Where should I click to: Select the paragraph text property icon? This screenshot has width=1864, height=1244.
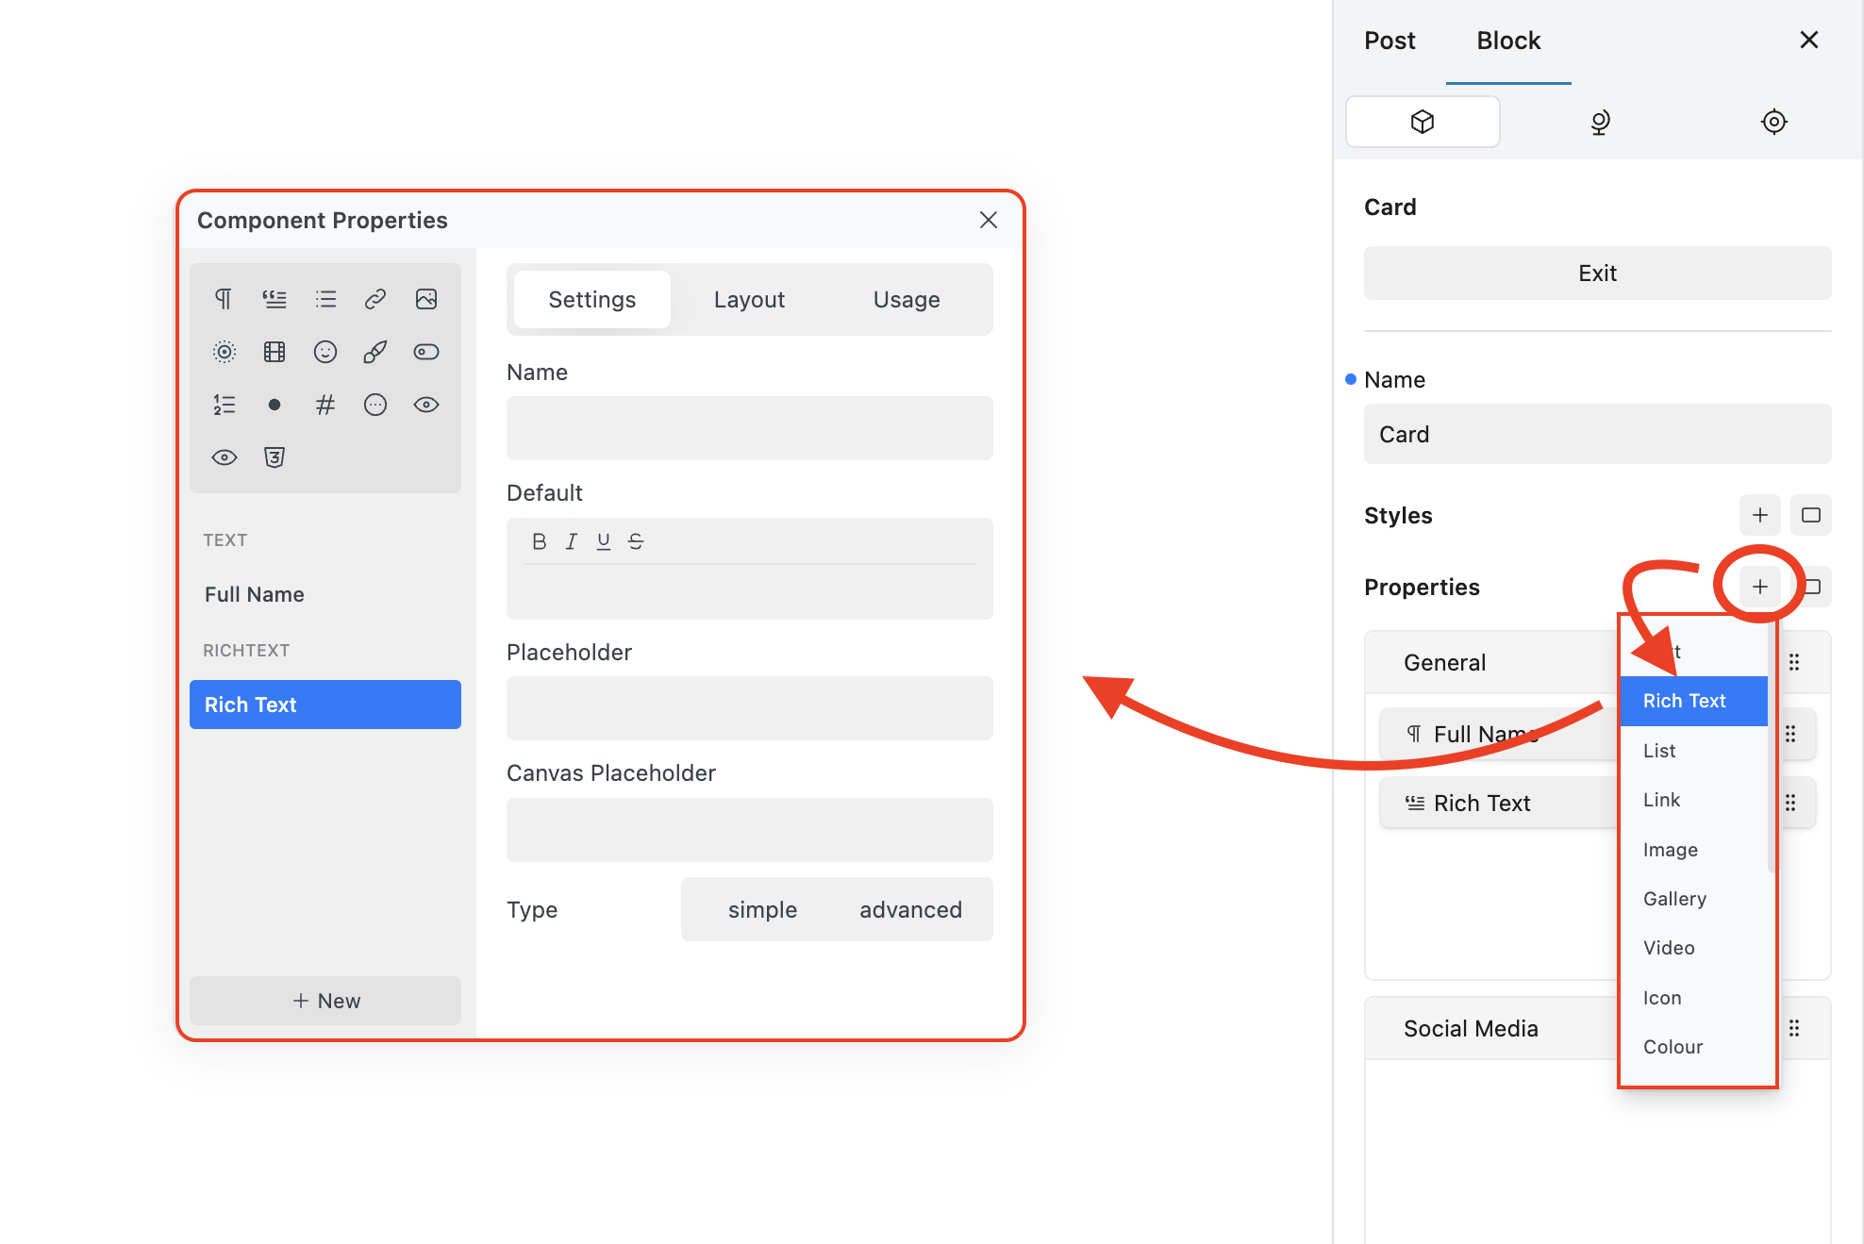point(224,299)
